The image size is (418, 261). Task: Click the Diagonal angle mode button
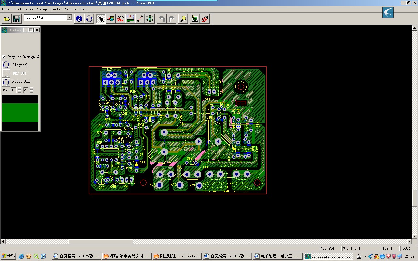(6, 65)
